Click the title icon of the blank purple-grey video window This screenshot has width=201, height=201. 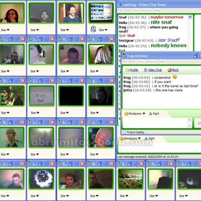pyautogui.click(x=60, y=122)
